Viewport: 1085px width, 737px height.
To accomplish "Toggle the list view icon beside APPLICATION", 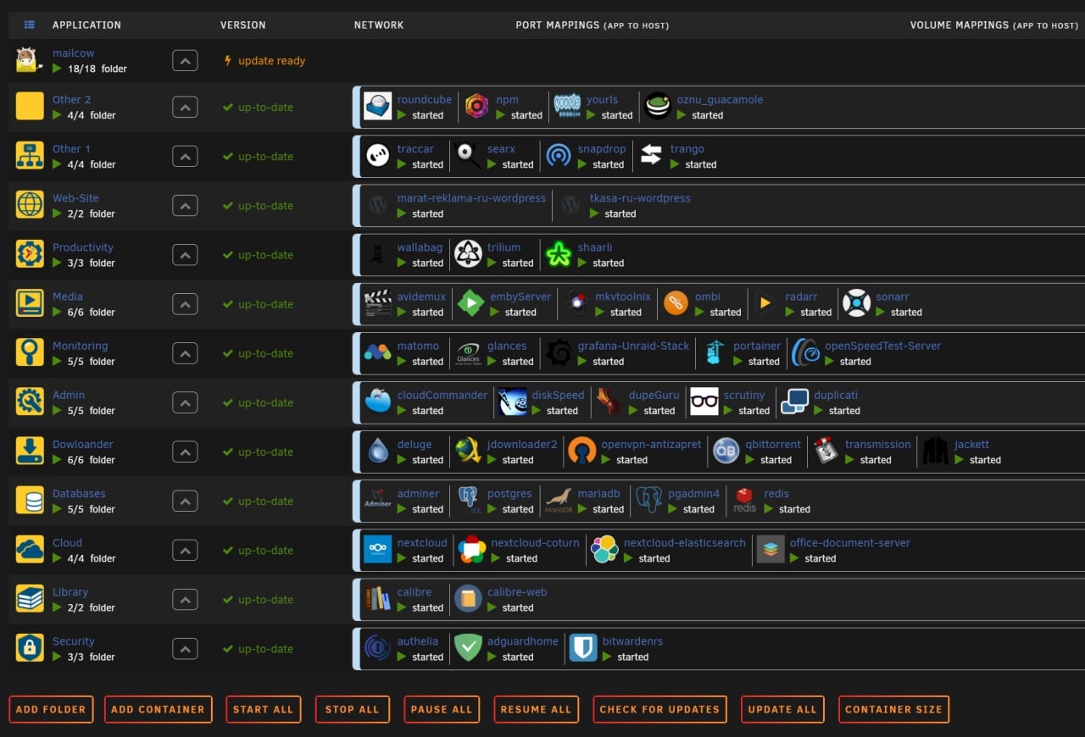I will click(x=30, y=25).
